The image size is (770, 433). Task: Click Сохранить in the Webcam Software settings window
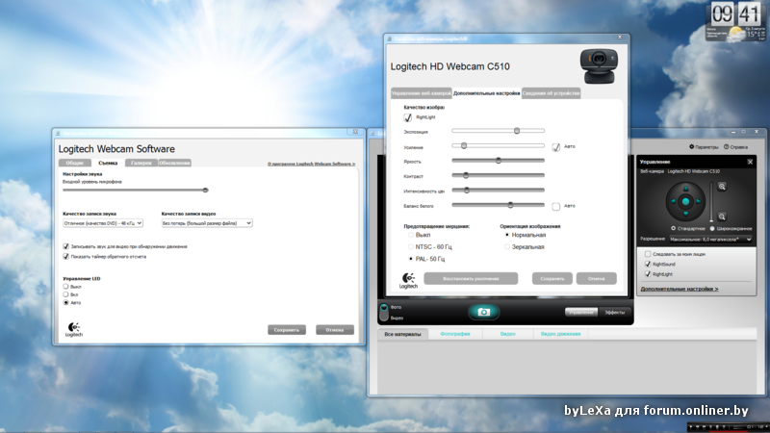pos(287,330)
